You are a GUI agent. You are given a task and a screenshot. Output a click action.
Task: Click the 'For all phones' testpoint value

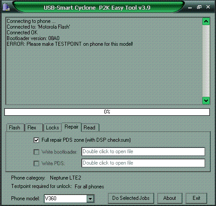tap(89, 187)
